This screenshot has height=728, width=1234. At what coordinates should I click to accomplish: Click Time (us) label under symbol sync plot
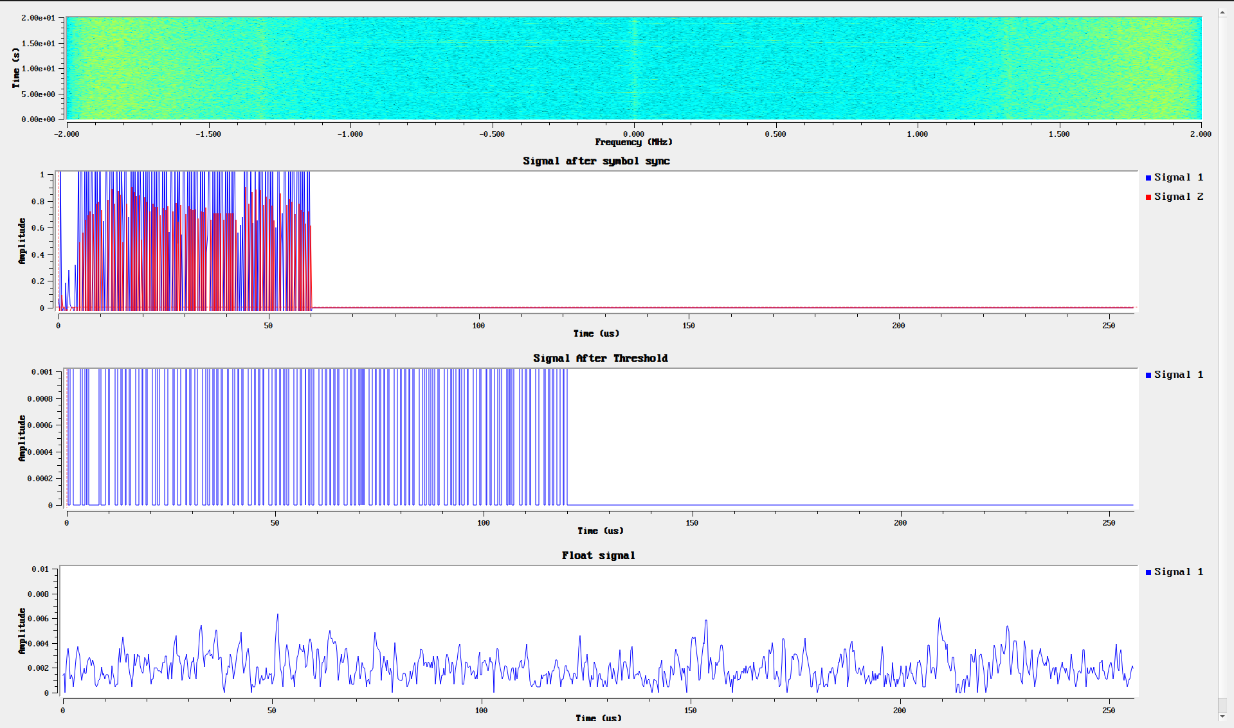point(596,333)
